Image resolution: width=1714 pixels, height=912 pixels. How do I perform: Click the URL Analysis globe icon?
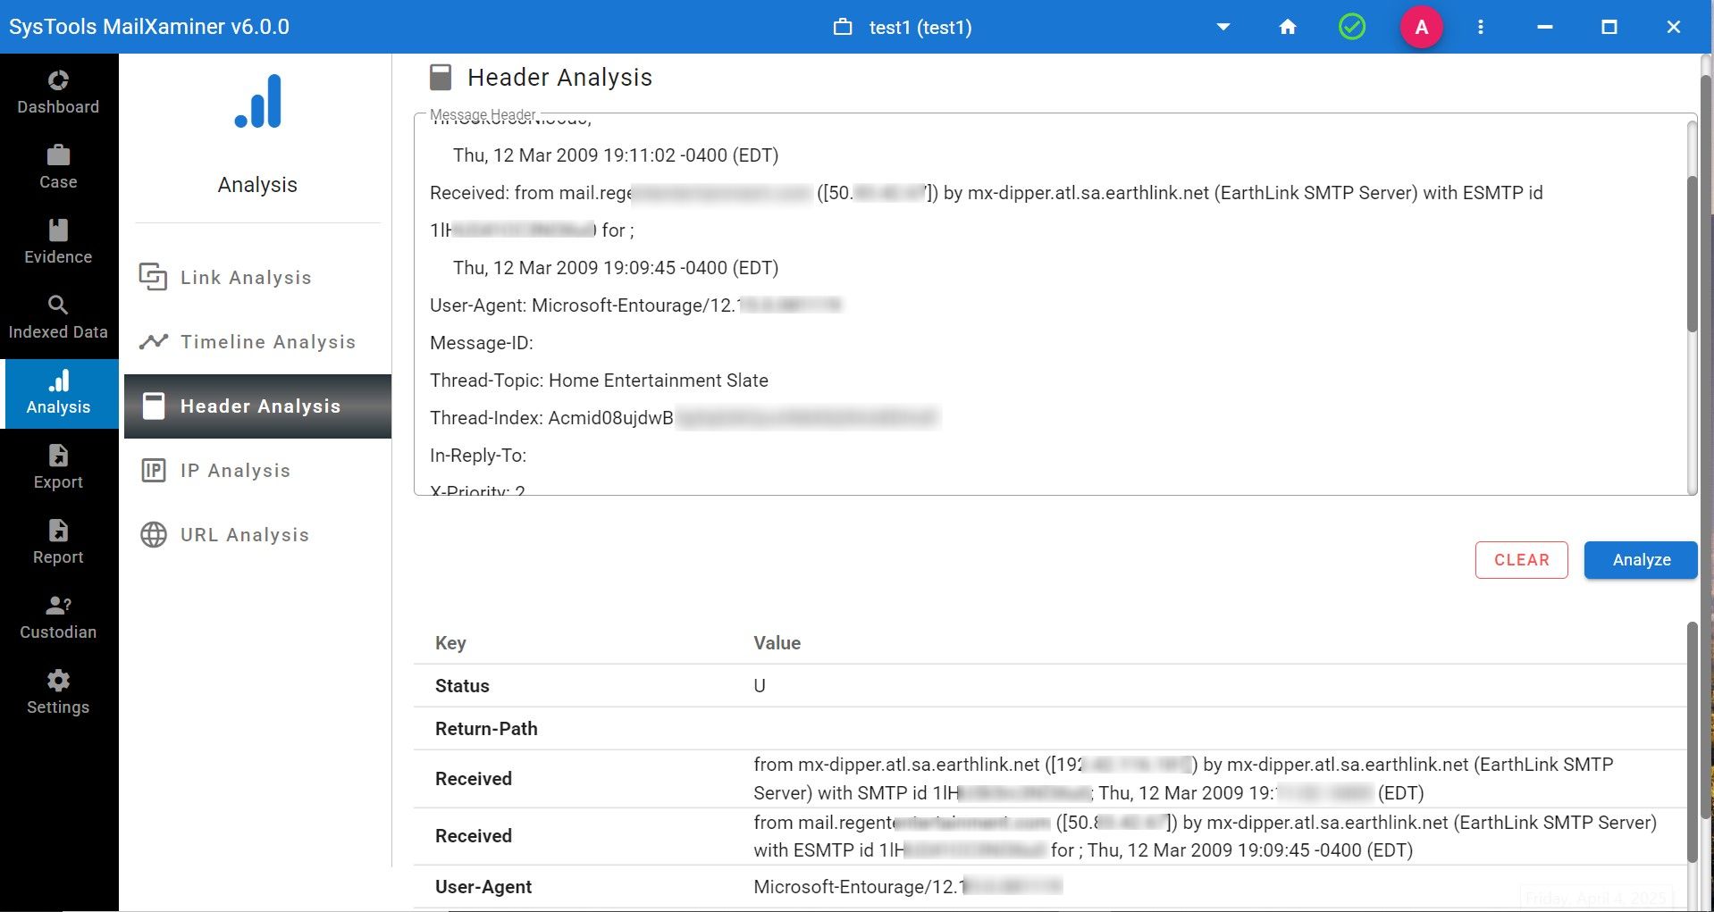click(154, 535)
